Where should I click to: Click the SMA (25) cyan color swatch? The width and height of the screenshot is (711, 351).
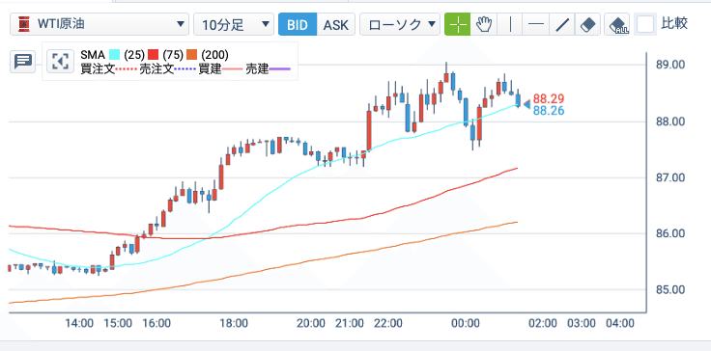point(114,55)
